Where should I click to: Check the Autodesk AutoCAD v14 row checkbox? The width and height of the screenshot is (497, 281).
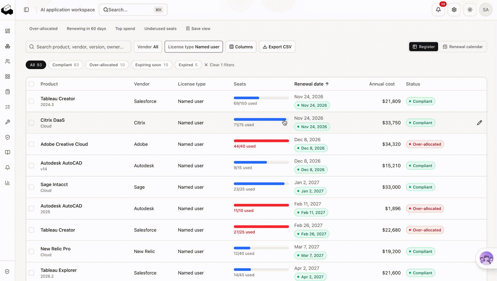pyautogui.click(x=31, y=166)
